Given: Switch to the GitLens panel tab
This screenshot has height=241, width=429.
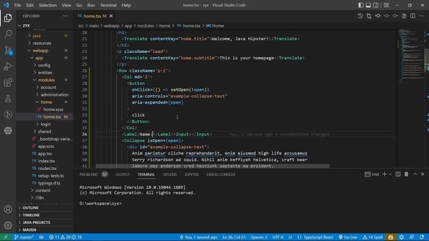Looking at the screenshot, I should (170, 174).
